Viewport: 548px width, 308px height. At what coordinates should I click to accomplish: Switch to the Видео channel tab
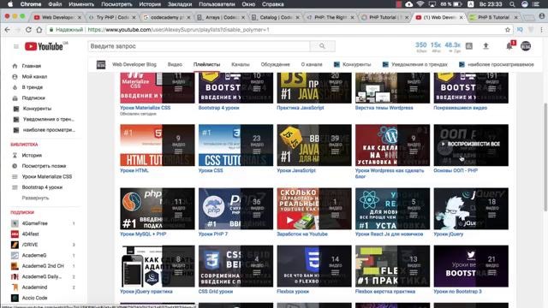tap(175, 65)
